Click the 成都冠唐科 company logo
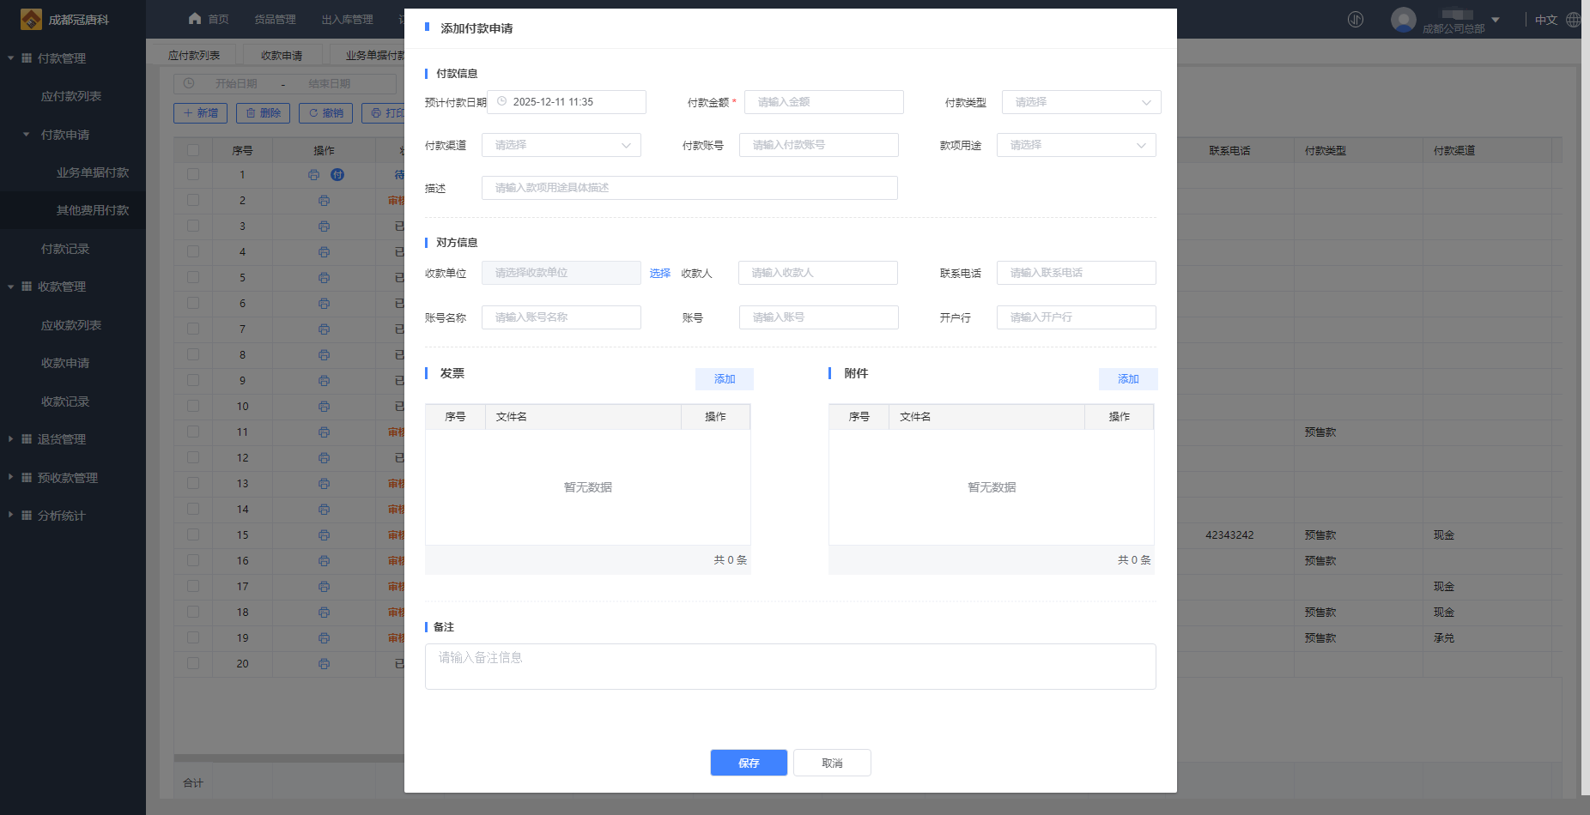 [31, 19]
